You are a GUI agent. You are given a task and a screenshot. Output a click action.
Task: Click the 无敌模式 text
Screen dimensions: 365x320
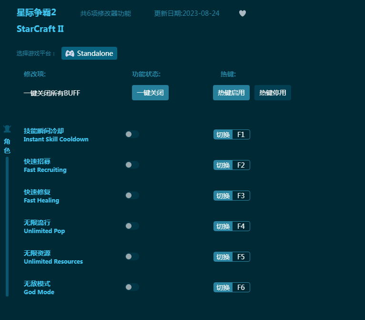click(x=37, y=284)
